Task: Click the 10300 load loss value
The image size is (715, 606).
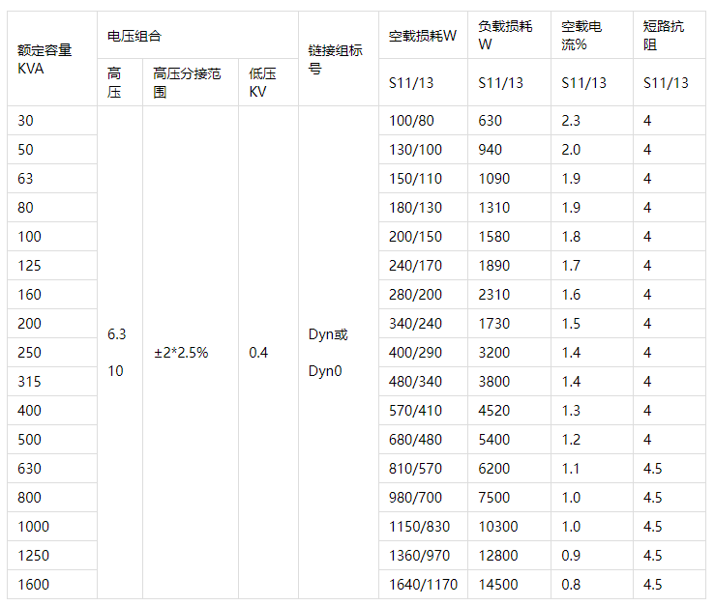Action: click(x=500, y=526)
